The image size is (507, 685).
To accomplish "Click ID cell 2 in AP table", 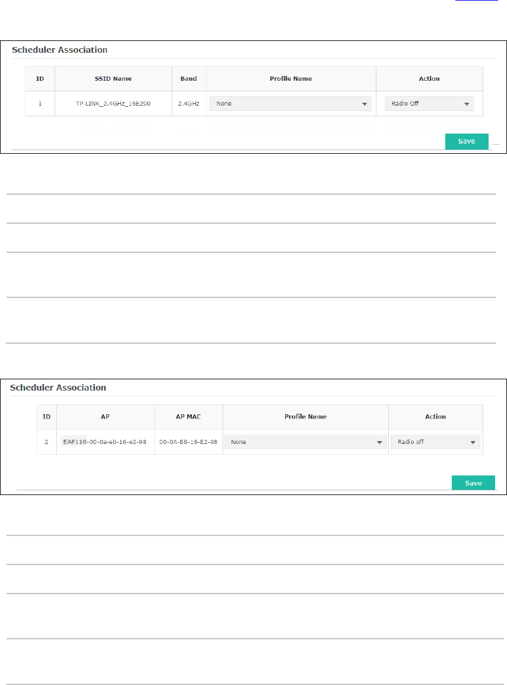I will click(46, 442).
